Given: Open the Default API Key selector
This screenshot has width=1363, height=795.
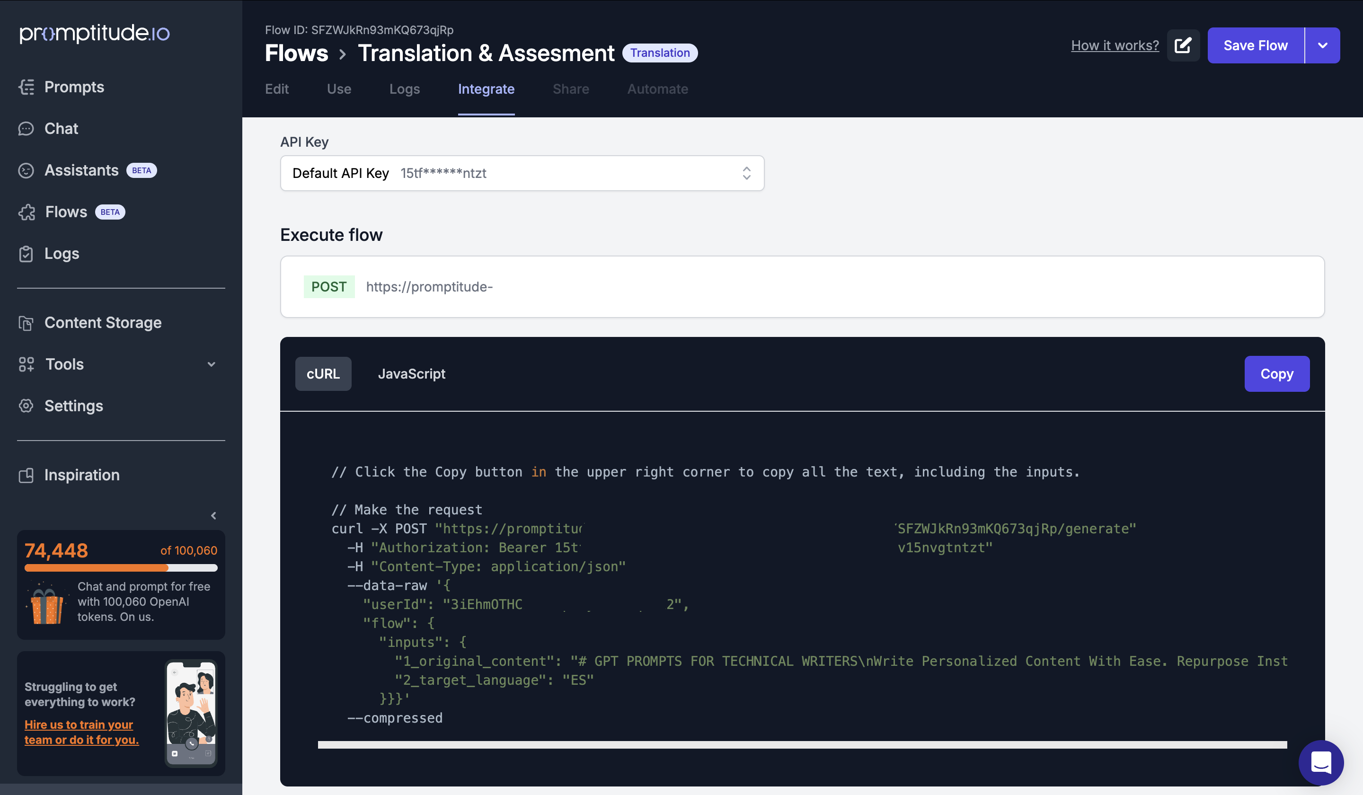Looking at the screenshot, I should pyautogui.click(x=522, y=173).
